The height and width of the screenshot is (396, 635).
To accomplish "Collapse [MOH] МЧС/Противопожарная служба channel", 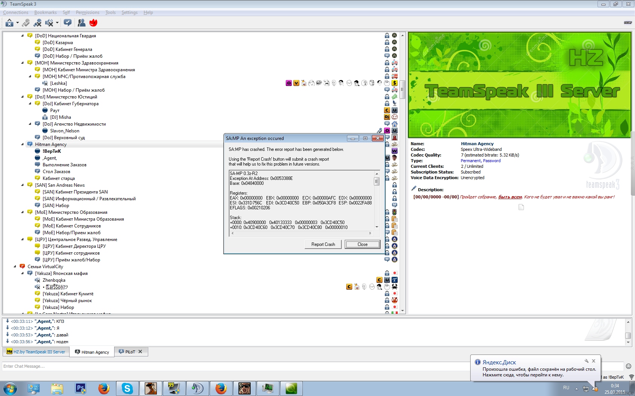I will pos(30,77).
